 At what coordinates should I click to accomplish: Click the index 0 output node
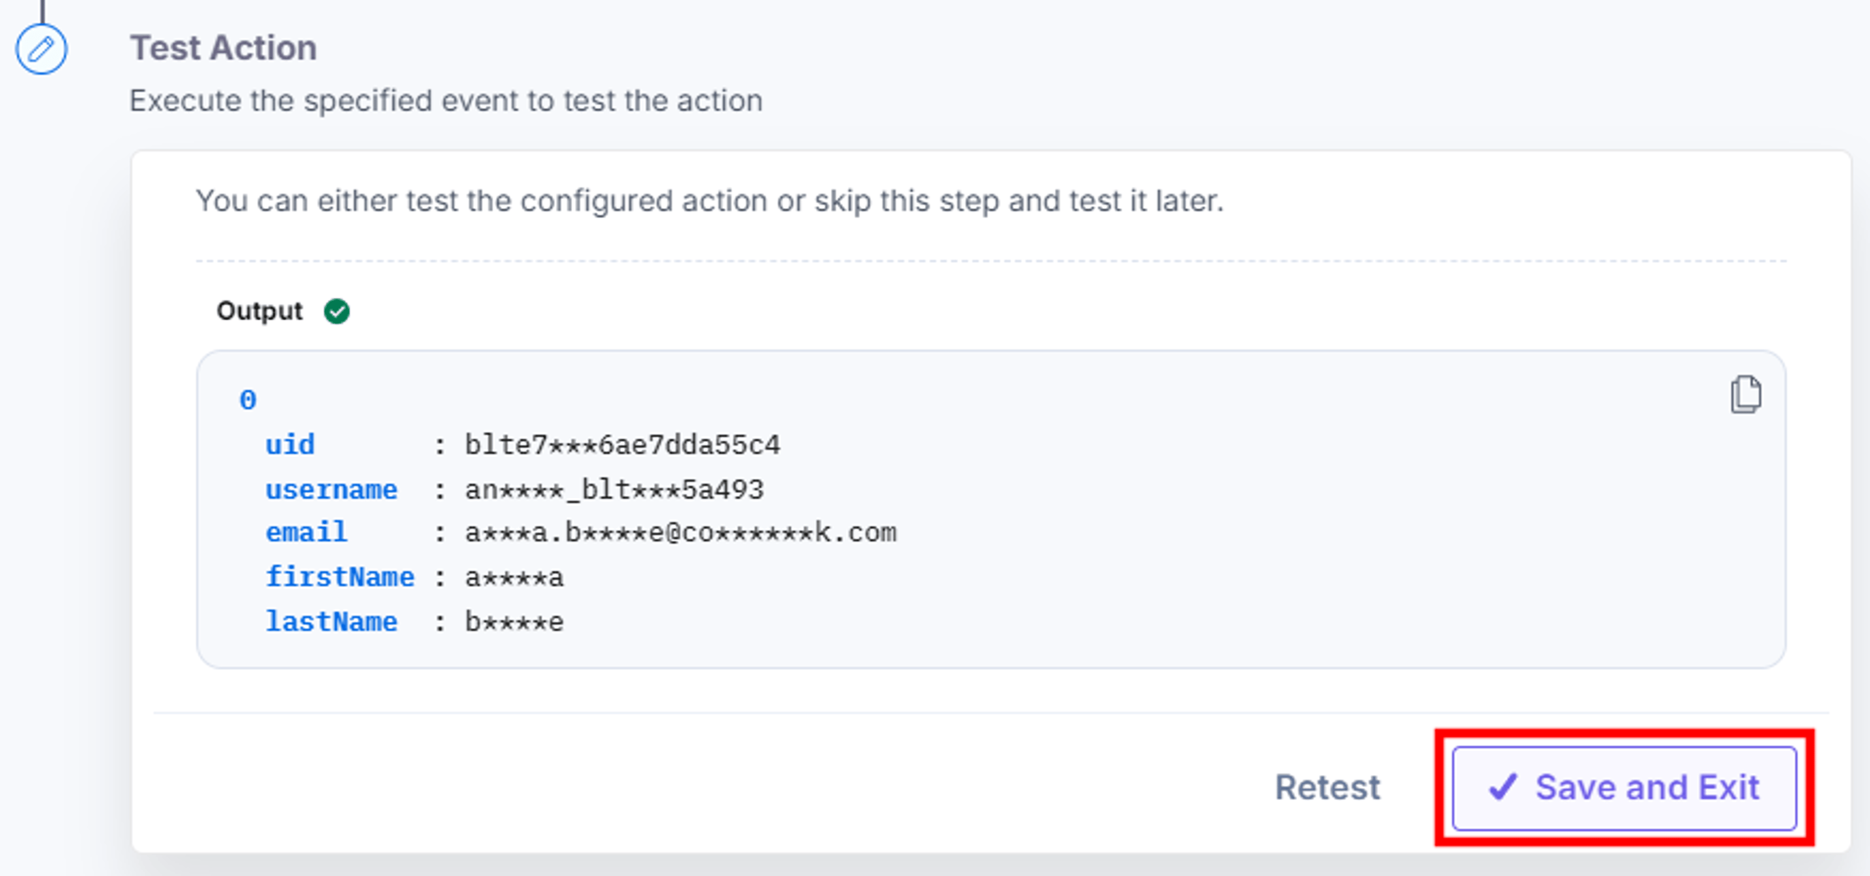[x=247, y=401]
